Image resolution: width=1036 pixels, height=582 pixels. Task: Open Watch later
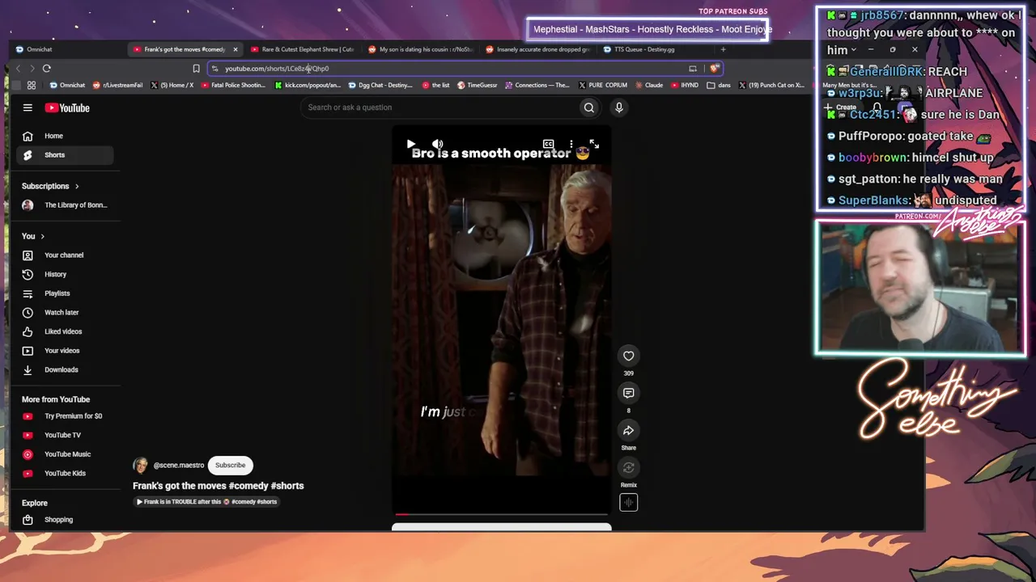[x=65, y=313]
